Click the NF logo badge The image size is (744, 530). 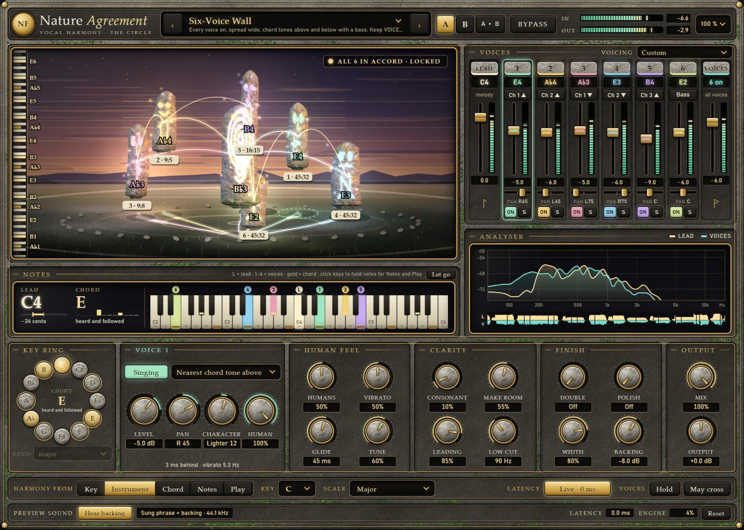(x=23, y=24)
